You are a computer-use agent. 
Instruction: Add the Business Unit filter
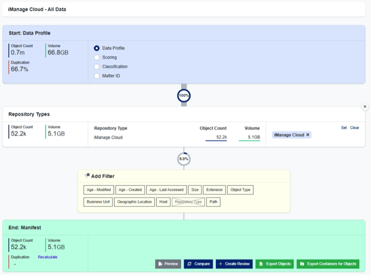(x=98, y=202)
